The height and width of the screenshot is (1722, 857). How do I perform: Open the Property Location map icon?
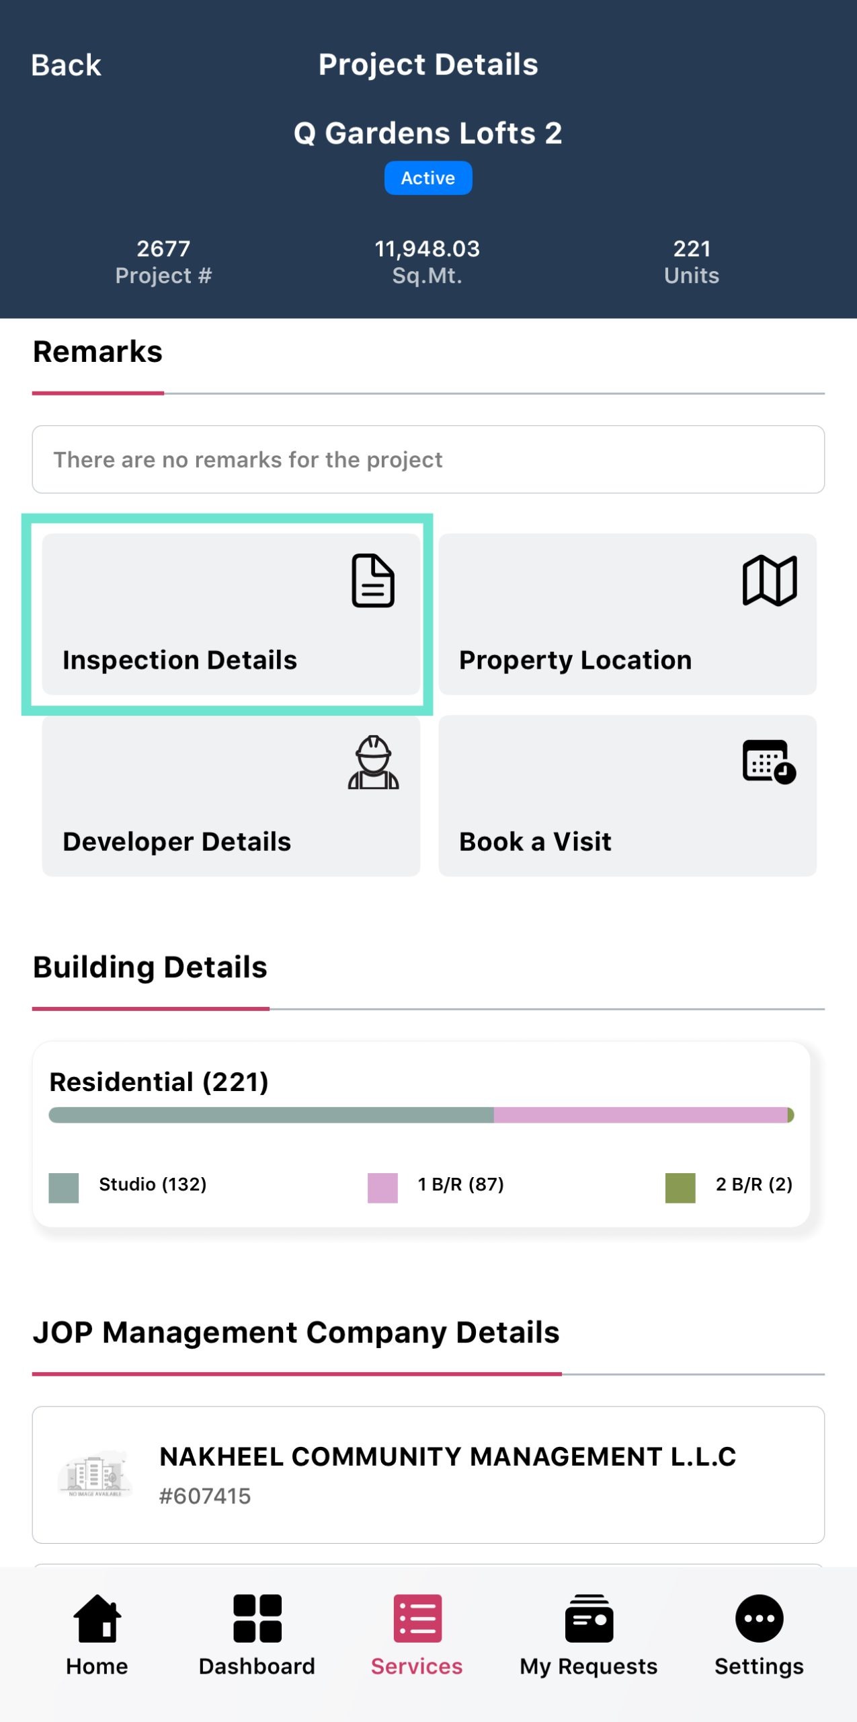769,581
